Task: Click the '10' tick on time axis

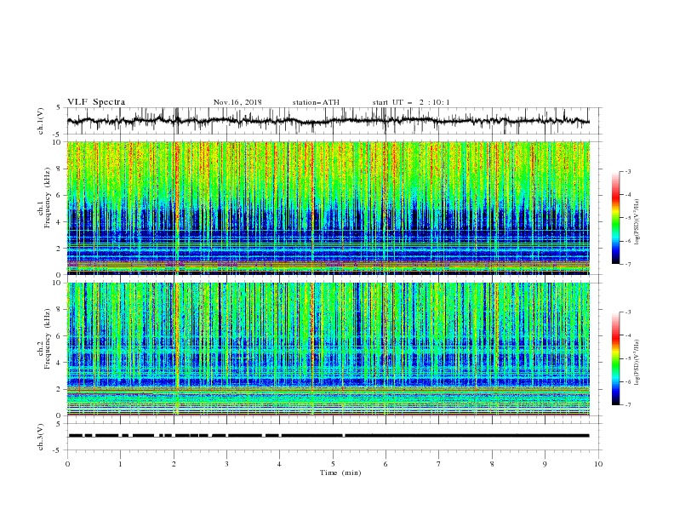Action: click(x=598, y=464)
